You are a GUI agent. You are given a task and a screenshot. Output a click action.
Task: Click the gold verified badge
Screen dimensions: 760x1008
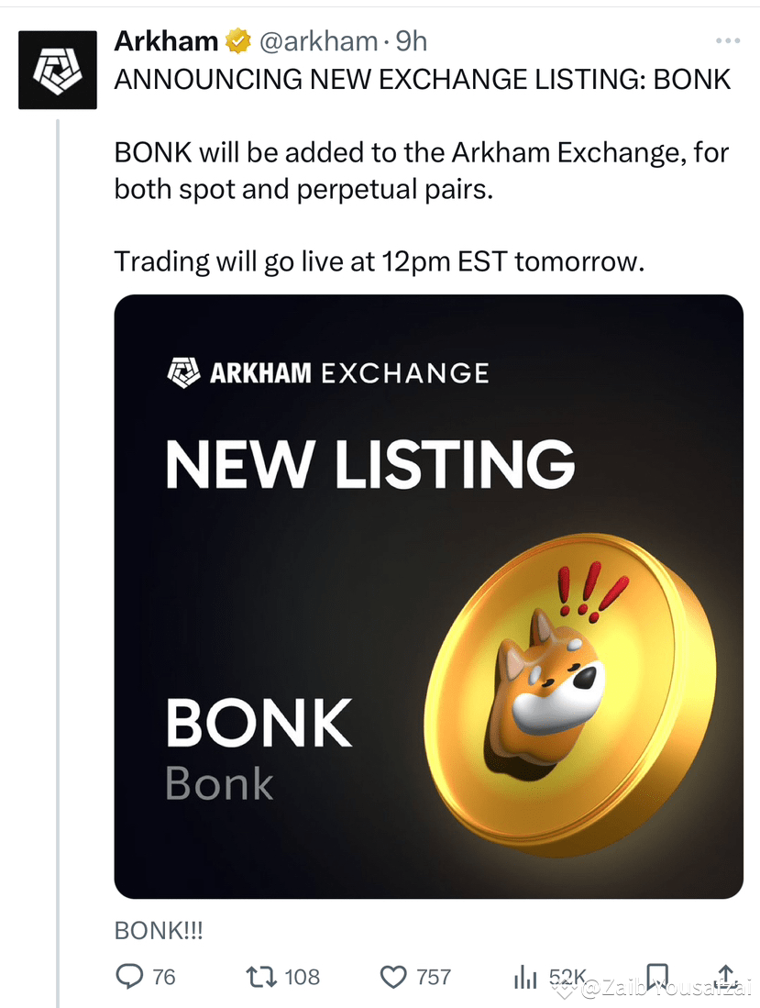(239, 41)
